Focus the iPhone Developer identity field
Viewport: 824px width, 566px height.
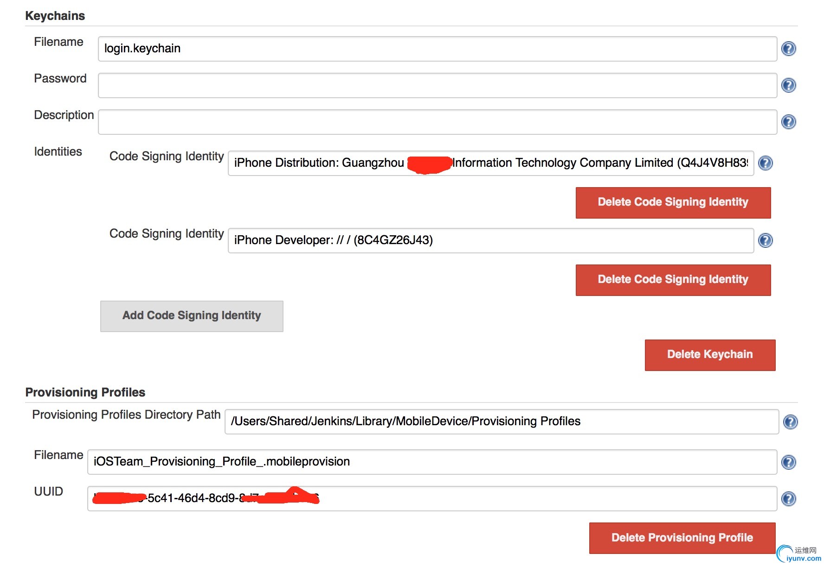pyautogui.click(x=491, y=240)
